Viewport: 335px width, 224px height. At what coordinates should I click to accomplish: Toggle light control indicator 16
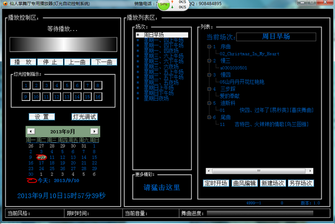(98, 97)
